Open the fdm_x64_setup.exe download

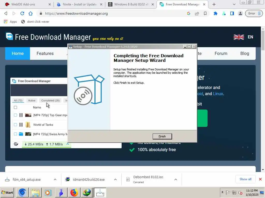[27, 179]
